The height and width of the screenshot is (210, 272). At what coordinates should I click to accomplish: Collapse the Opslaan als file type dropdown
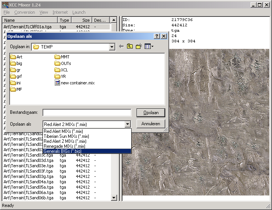tap(128, 124)
